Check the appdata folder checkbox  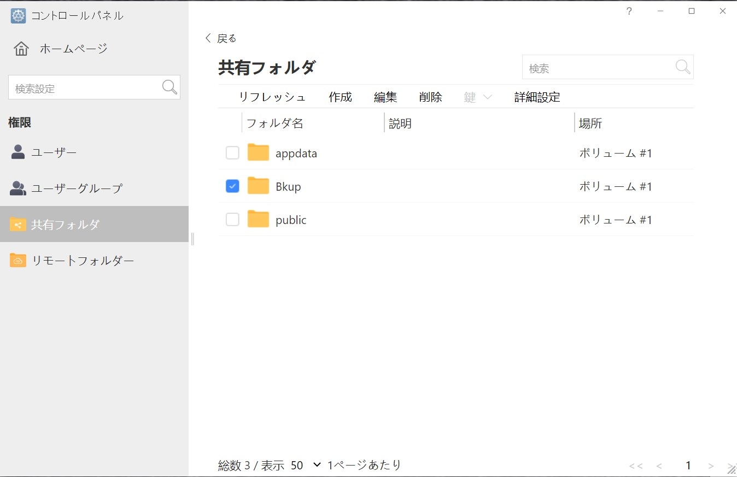coord(232,153)
